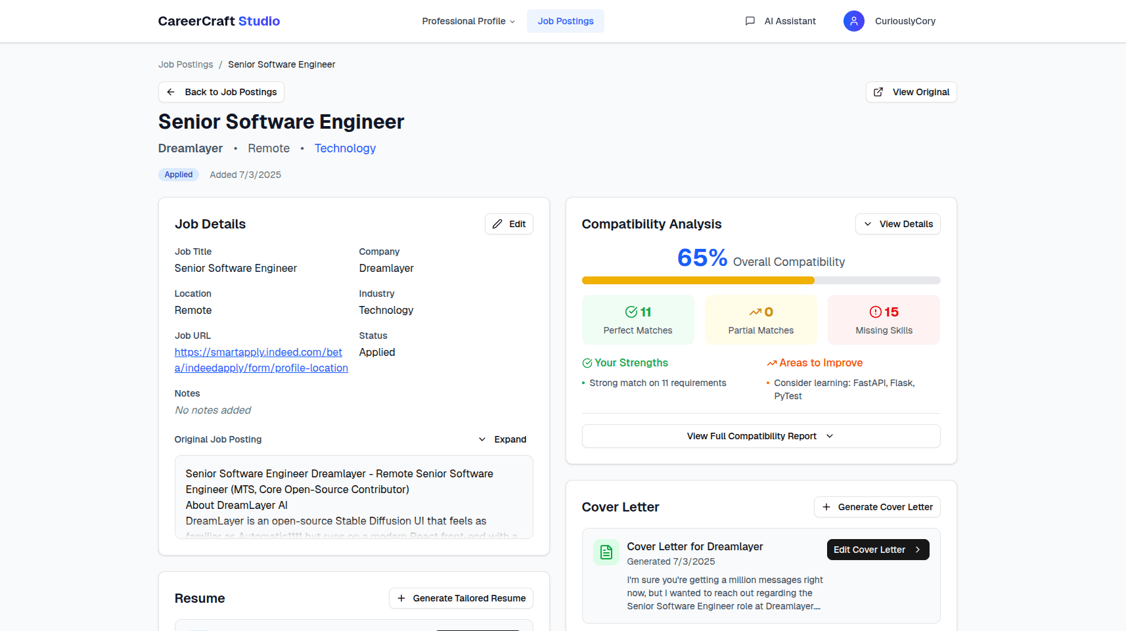
Task: Expand the Original Job Posting
Action: [x=503, y=439]
